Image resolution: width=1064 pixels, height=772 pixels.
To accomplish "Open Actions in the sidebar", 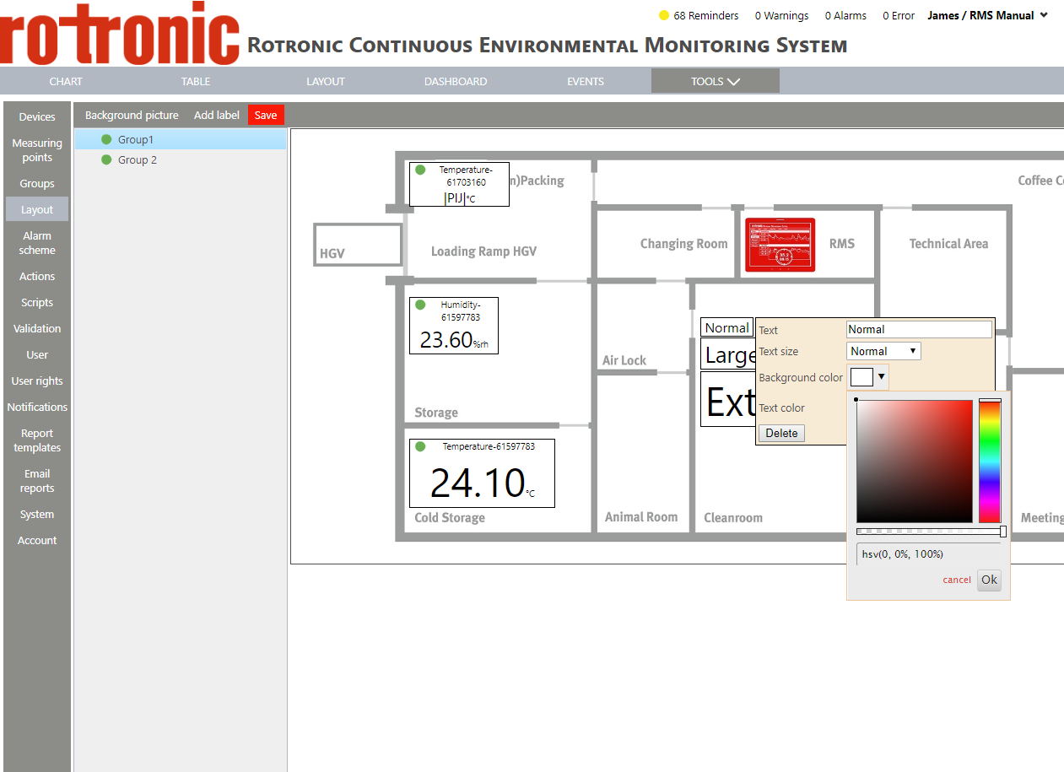I will tap(37, 276).
